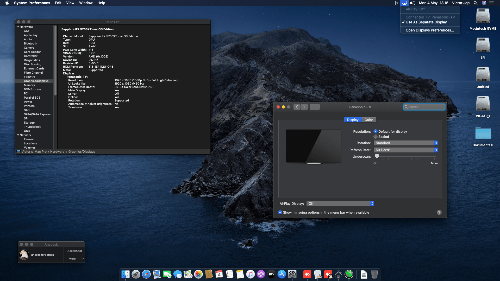Open the Macintosh NVME drive icon

click(483, 16)
